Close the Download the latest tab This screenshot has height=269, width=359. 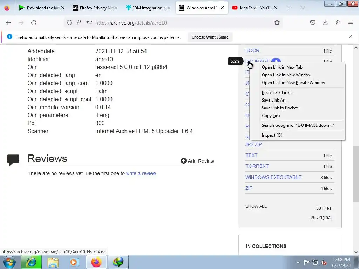[63, 8]
